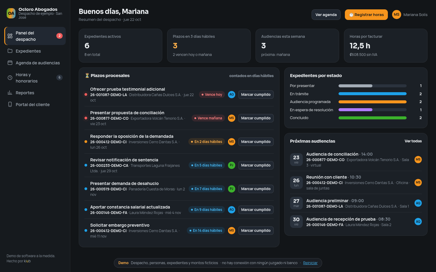Mark Ofrecer prueba testimonial adicional as cumplido
436x272 pixels.
click(256, 95)
